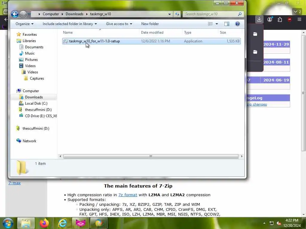Click the network tray icon
The height and width of the screenshot is (229, 306).
pos(271,223)
